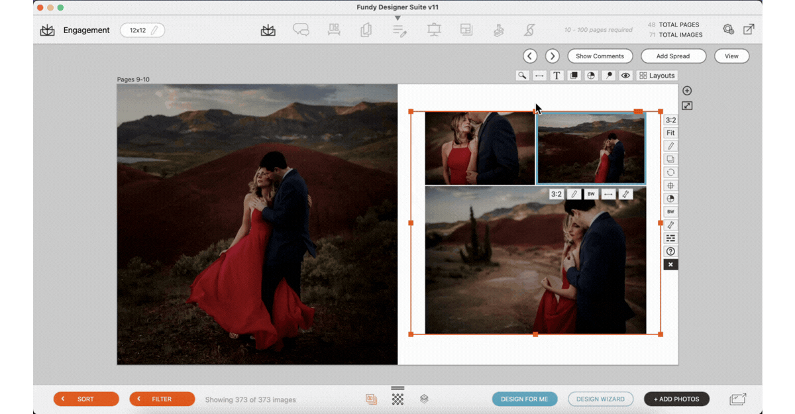795x414 pixels.
Task: Click the drop shadow layers tool
Action: pyautogui.click(x=574, y=76)
